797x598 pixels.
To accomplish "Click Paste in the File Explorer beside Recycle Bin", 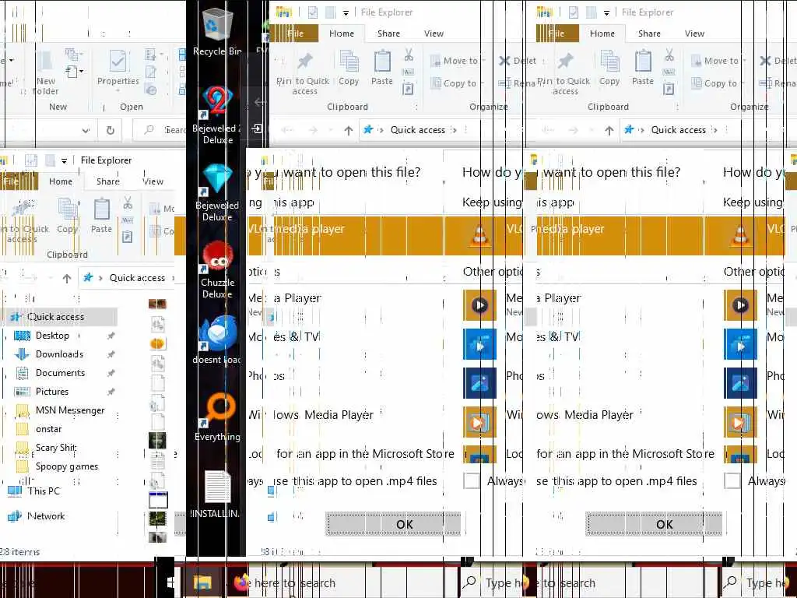I will (x=381, y=67).
